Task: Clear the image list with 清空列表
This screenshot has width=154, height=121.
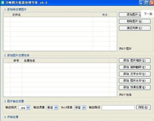Action: (135, 28)
